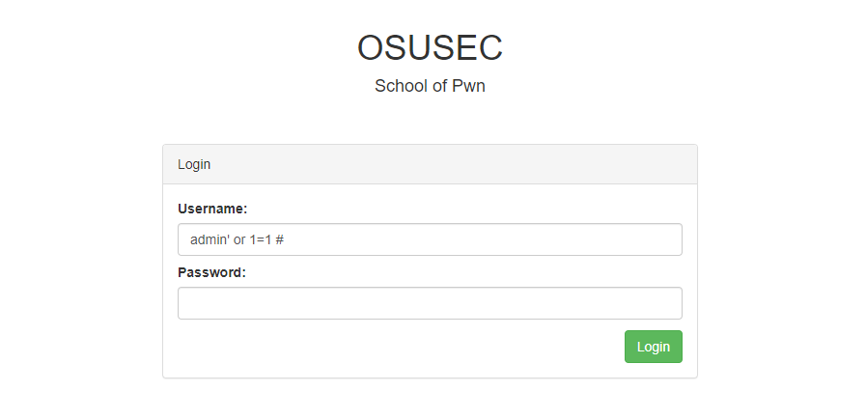866x420 pixels.
Task: Focus the empty Password input field
Action: tap(430, 303)
